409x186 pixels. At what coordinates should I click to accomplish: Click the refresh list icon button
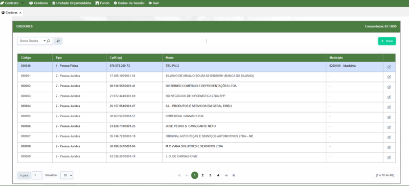coord(58,41)
